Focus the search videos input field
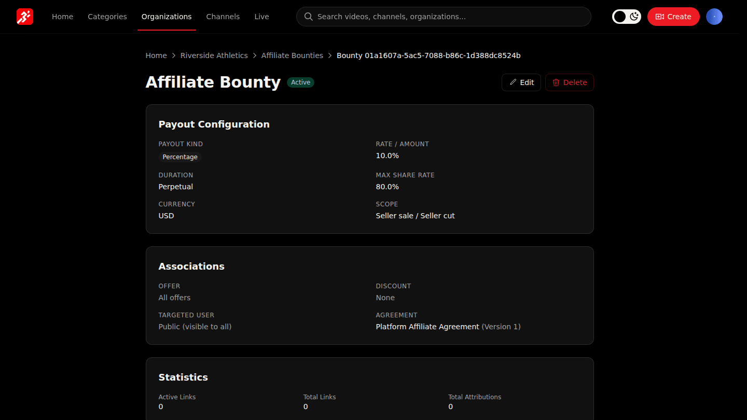 (x=444, y=17)
